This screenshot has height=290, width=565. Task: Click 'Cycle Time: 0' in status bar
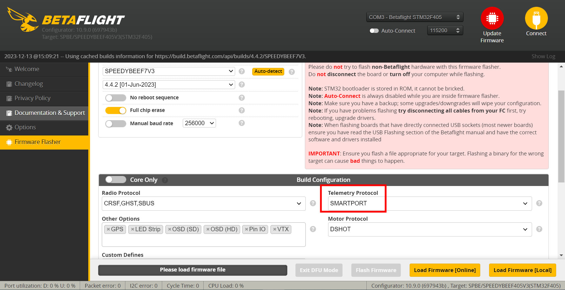pyautogui.click(x=183, y=286)
